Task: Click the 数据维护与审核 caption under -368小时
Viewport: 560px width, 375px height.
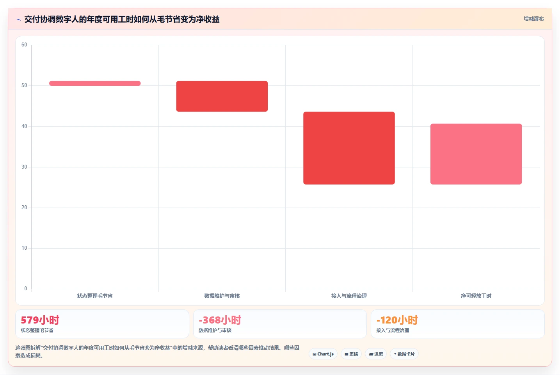Action: click(215, 331)
